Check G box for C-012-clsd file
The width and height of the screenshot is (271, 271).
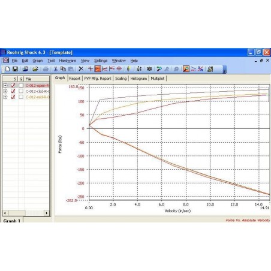point(21,91)
